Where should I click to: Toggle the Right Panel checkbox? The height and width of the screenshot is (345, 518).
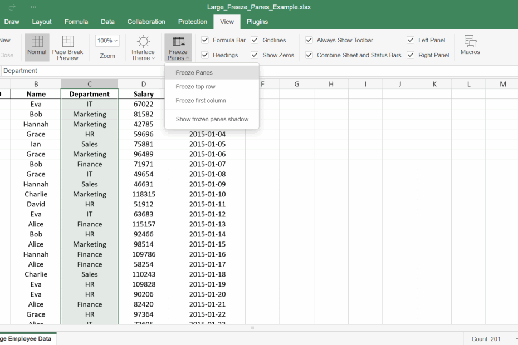411,55
